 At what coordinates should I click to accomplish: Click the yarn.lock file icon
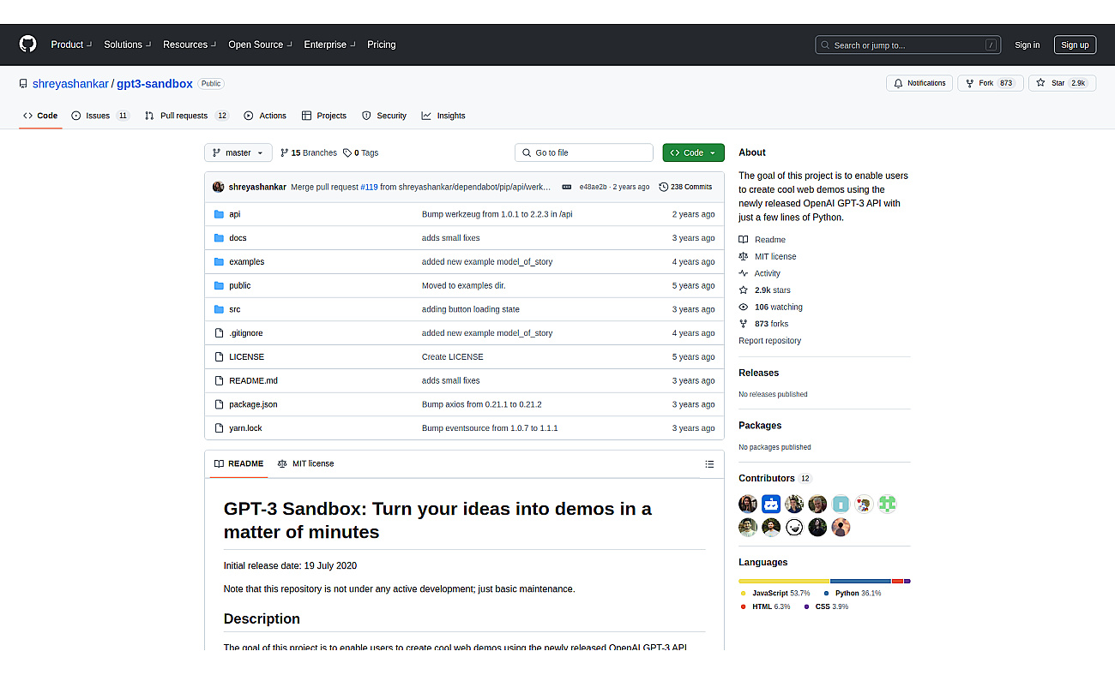(219, 428)
